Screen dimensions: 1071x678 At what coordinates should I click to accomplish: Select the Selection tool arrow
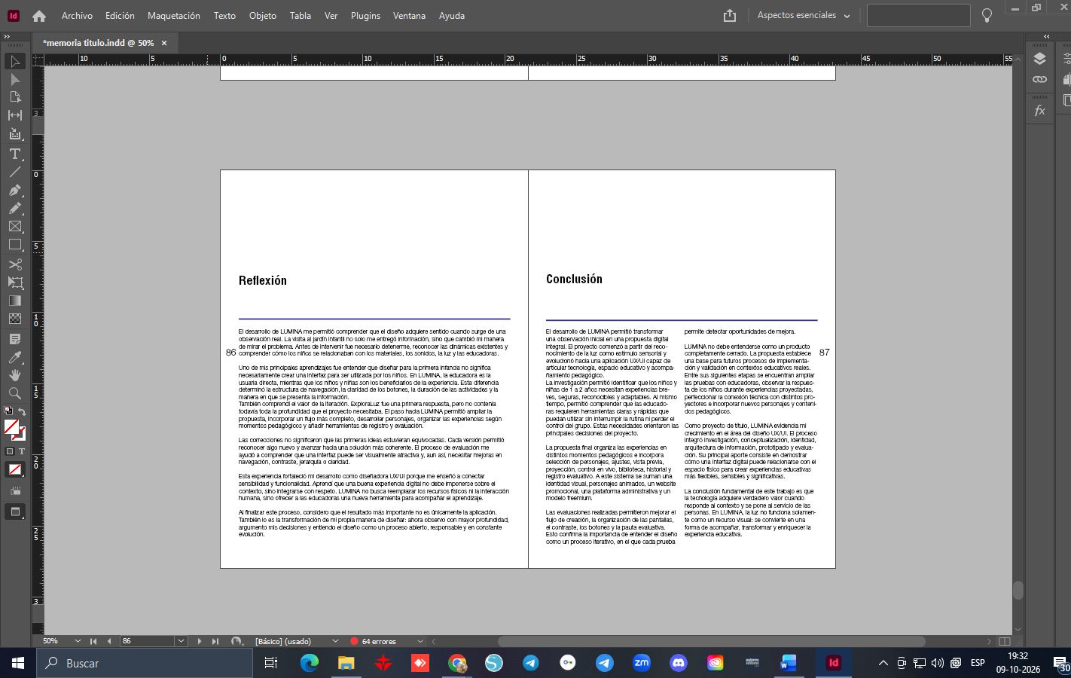coord(15,61)
